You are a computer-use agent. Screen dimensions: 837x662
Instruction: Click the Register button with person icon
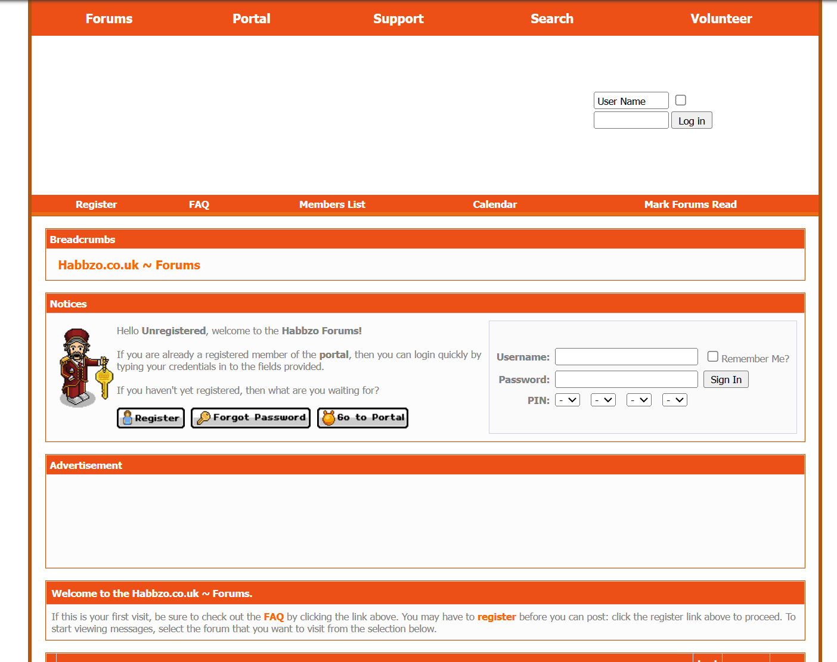click(151, 418)
